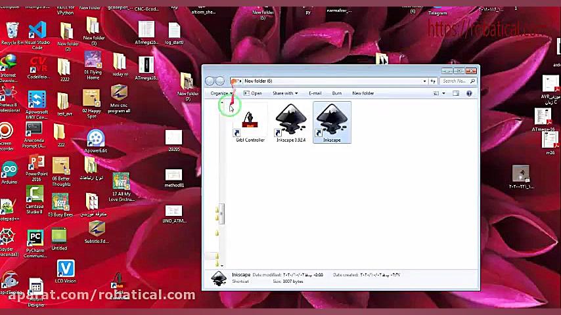Screen dimensions: 561x315
Task: Open Internet Download Manager desktop icon
Action: point(9,68)
